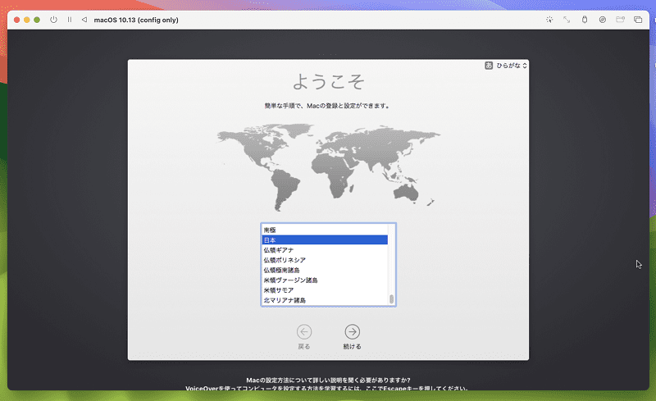Click the macOS 10.13 (config only) title
This screenshot has height=401, width=656.
click(x=136, y=20)
